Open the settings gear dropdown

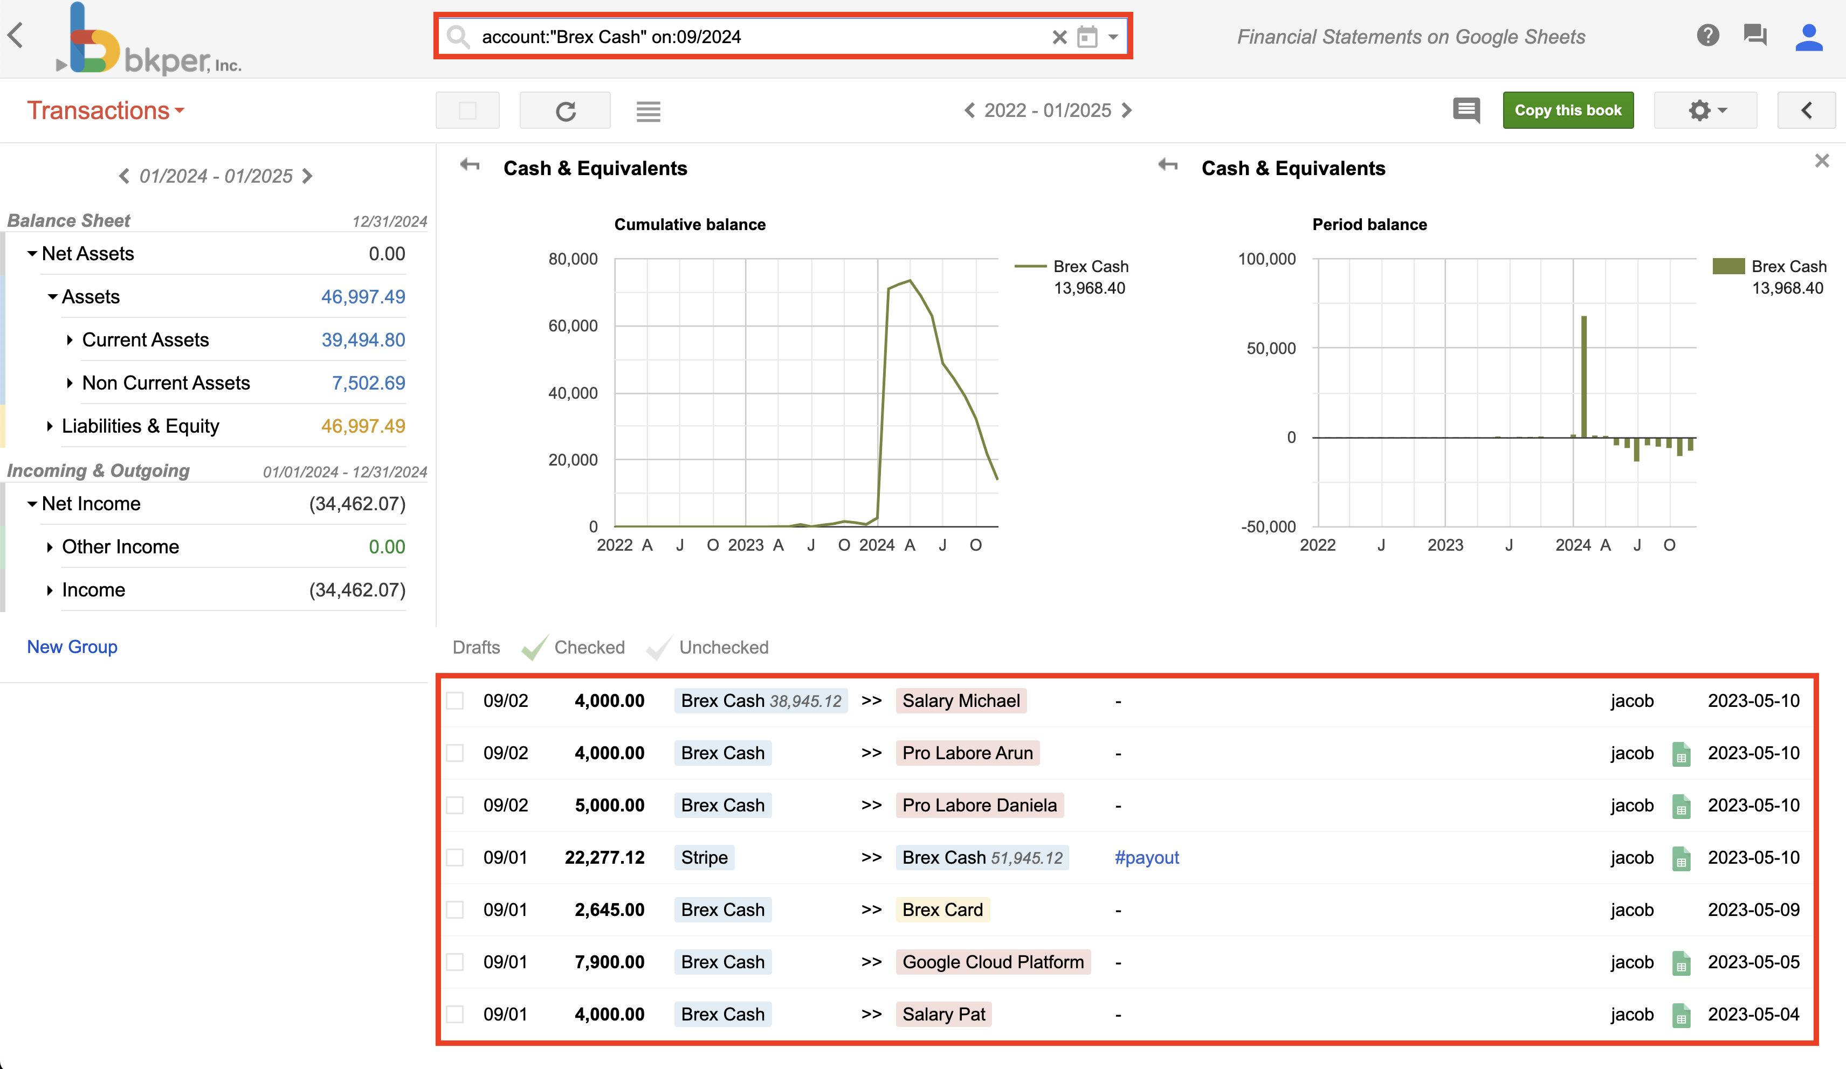click(1705, 110)
